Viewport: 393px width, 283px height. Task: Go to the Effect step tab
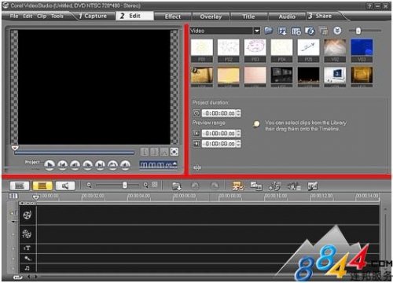point(173,17)
